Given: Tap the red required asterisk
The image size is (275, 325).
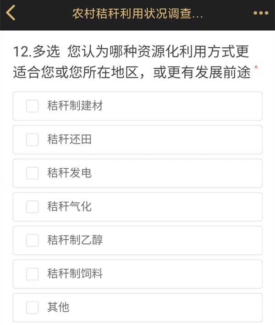Looking at the screenshot, I should point(256,68).
